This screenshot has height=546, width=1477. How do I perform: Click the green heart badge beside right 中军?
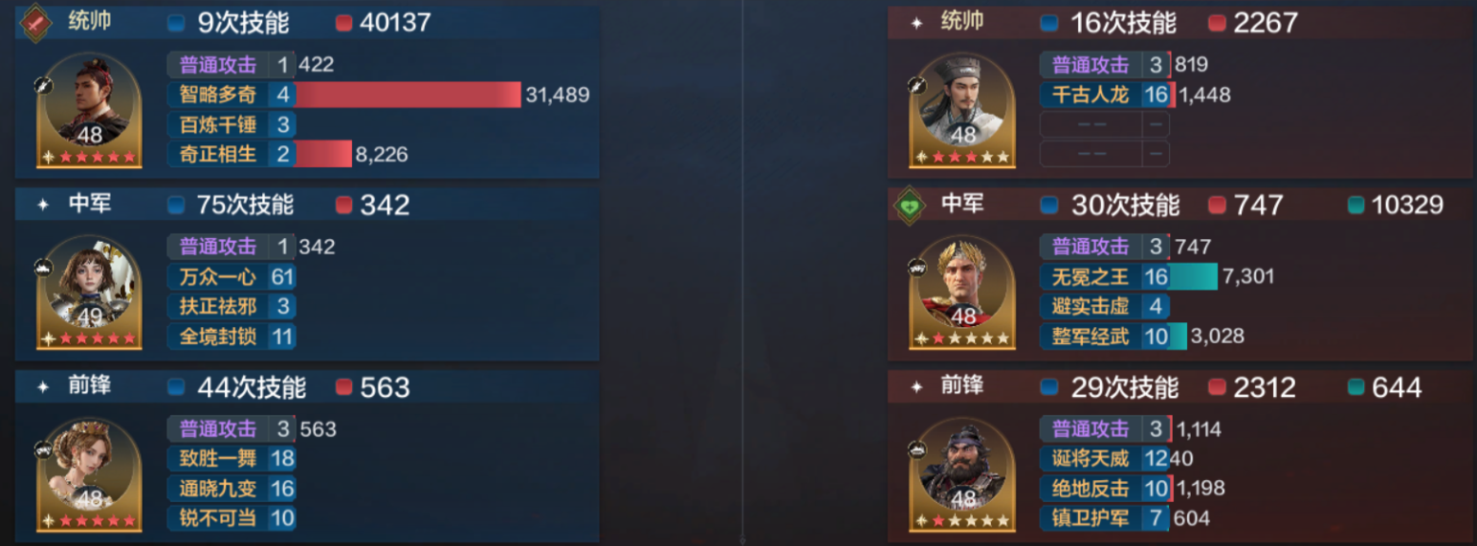click(x=909, y=205)
